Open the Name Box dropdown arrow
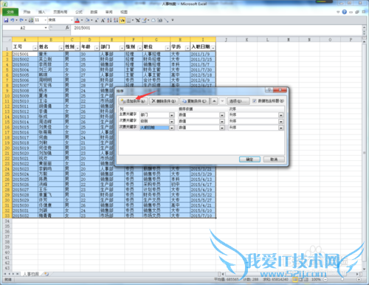Screen dimensions: 369x285 46,28
